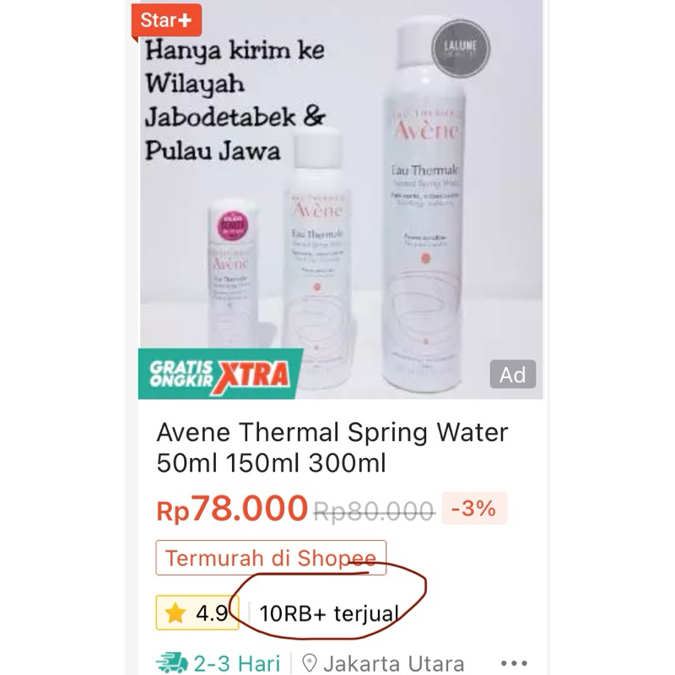The image size is (675, 675).
Task: Click the Termurah di Shopee label
Action: [271, 558]
